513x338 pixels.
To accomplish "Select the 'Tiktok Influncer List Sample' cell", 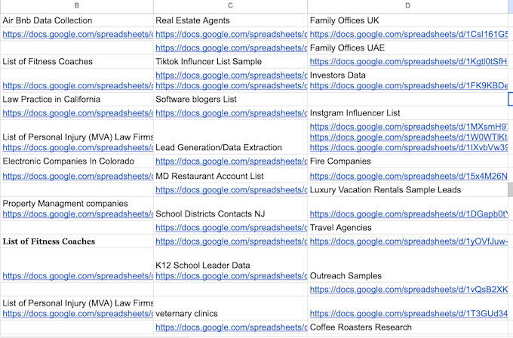I will coord(230,62).
